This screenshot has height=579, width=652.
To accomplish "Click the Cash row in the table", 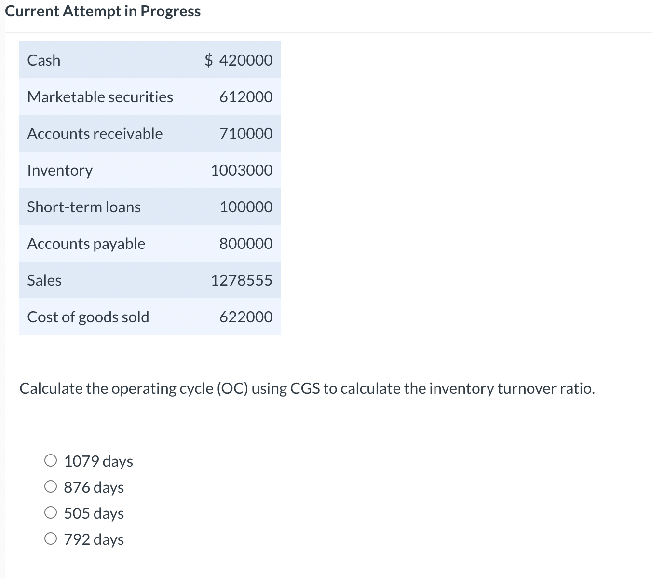I will 43,60.
